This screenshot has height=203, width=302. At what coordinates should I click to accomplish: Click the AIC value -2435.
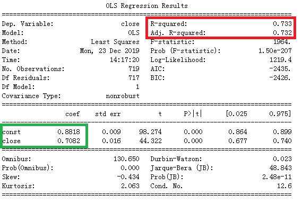[x=280, y=69]
